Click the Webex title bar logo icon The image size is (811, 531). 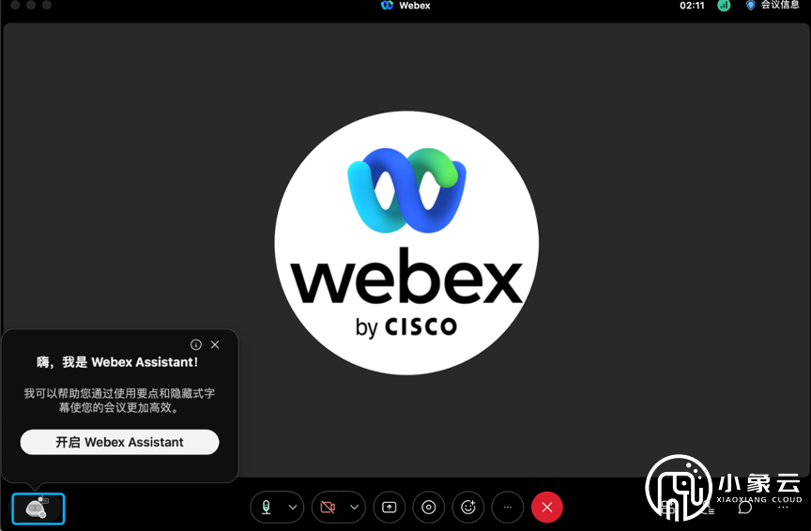click(x=387, y=6)
